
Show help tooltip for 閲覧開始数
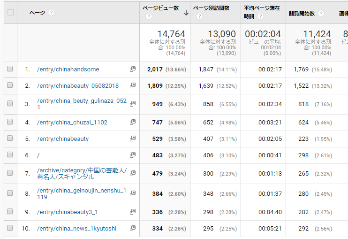click(x=321, y=14)
